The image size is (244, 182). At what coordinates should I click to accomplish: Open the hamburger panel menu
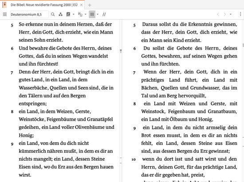(x=5, y=15)
